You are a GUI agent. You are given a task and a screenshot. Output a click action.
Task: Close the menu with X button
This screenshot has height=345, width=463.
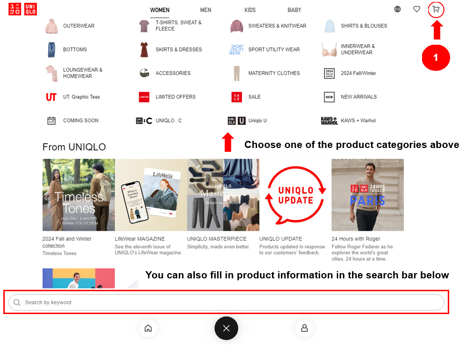[226, 328]
